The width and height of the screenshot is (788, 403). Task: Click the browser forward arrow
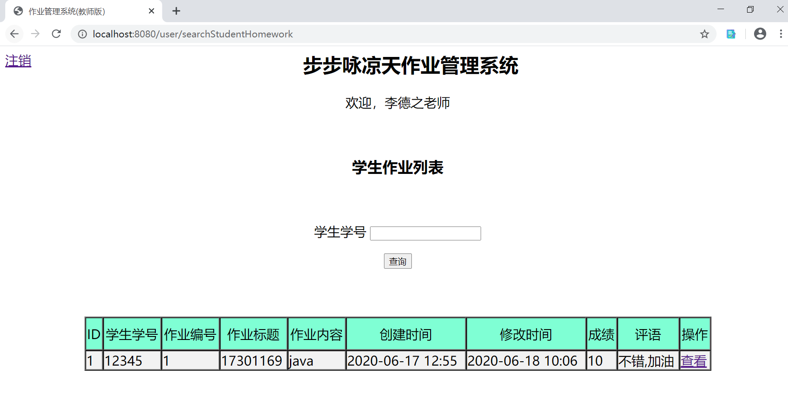(x=35, y=34)
